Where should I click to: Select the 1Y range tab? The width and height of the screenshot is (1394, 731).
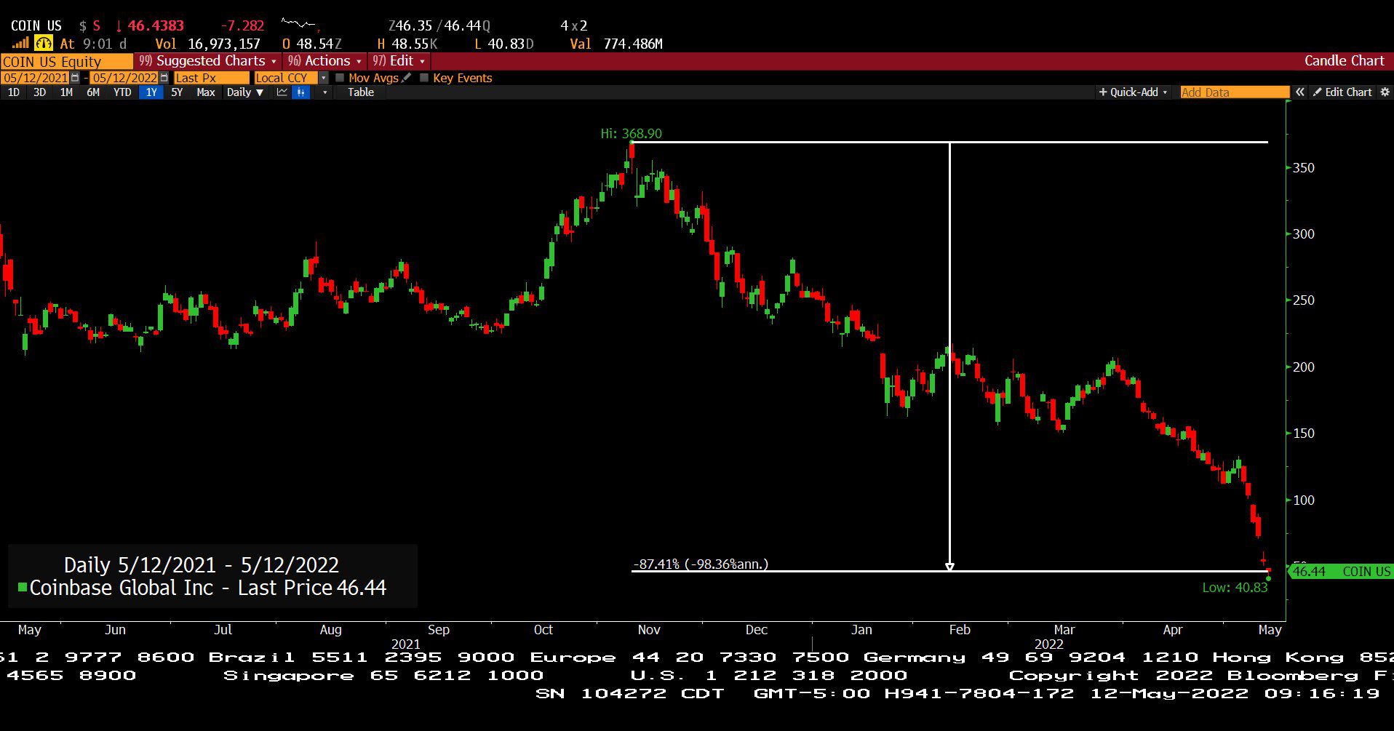151,92
